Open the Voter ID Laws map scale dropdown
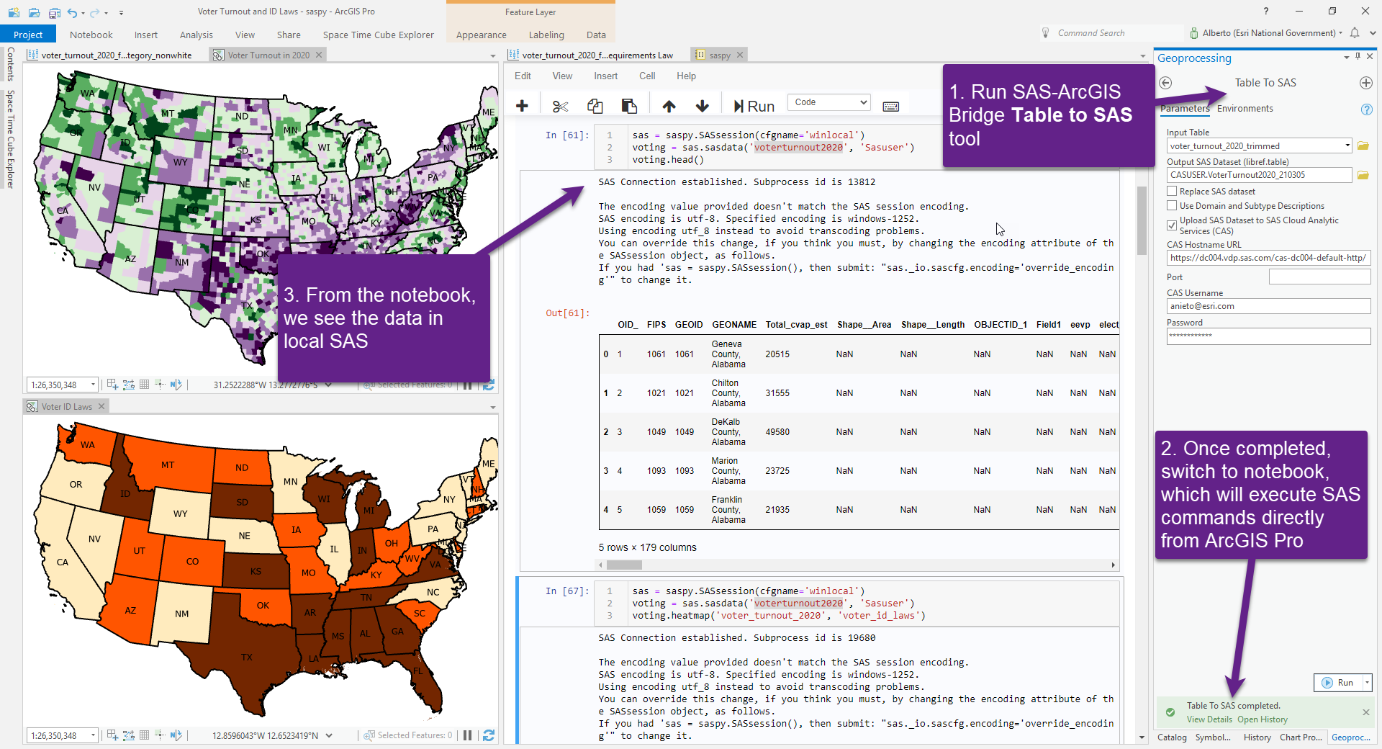The width and height of the screenshot is (1382, 749). (x=93, y=735)
